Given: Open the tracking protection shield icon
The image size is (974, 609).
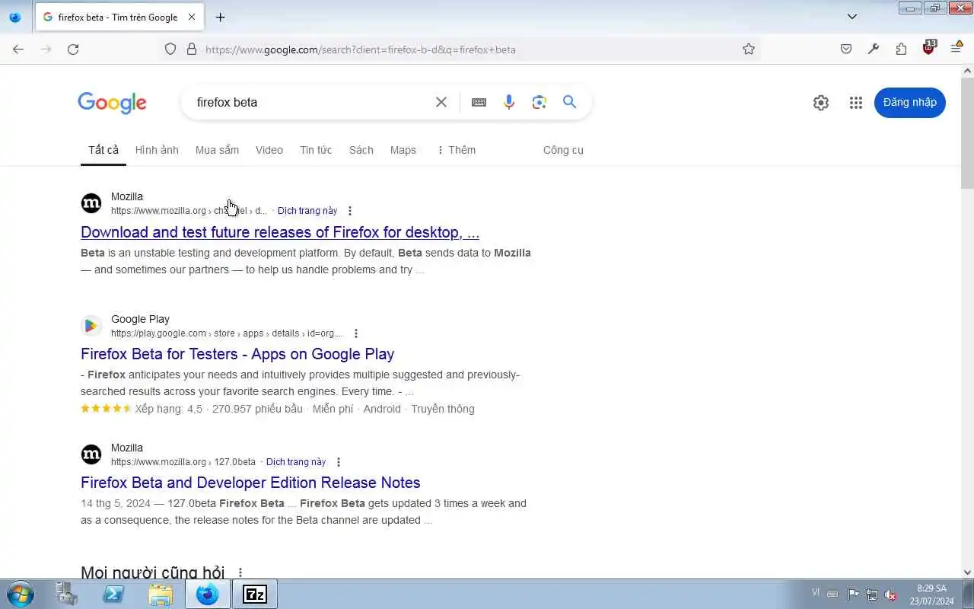Looking at the screenshot, I should pos(170,49).
